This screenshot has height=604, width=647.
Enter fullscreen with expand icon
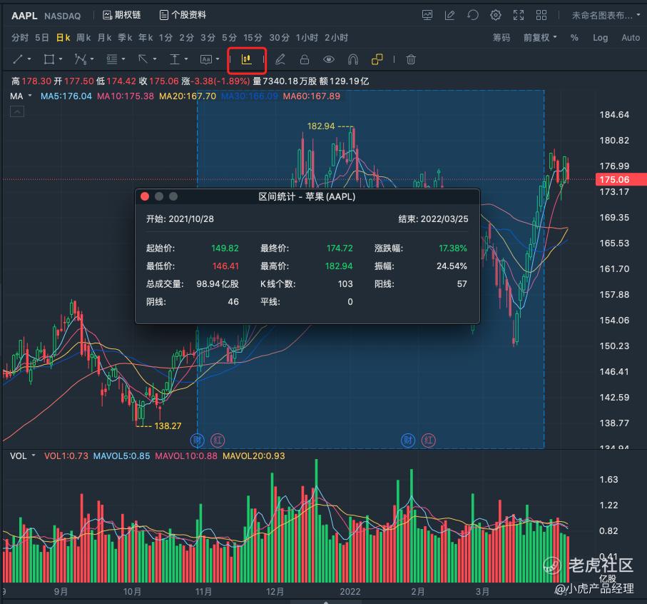pyautogui.click(x=519, y=15)
